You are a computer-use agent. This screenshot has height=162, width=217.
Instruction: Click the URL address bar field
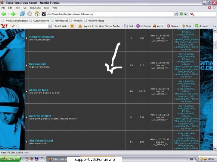[108, 14]
